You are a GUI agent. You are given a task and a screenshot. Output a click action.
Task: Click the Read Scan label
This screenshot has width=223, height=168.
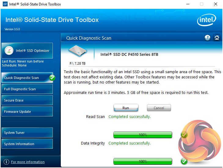coord(95,117)
